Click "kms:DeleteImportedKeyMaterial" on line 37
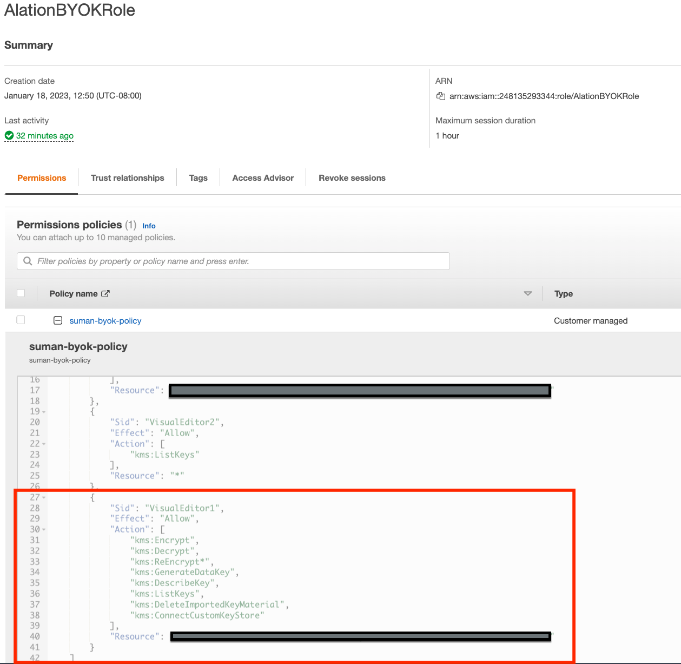 coord(207,604)
